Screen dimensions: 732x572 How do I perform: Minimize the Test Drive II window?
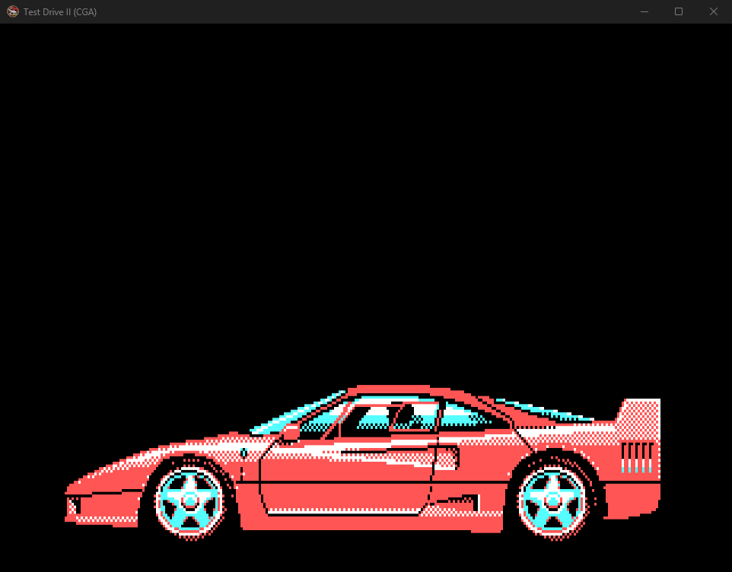pyautogui.click(x=644, y=11)
